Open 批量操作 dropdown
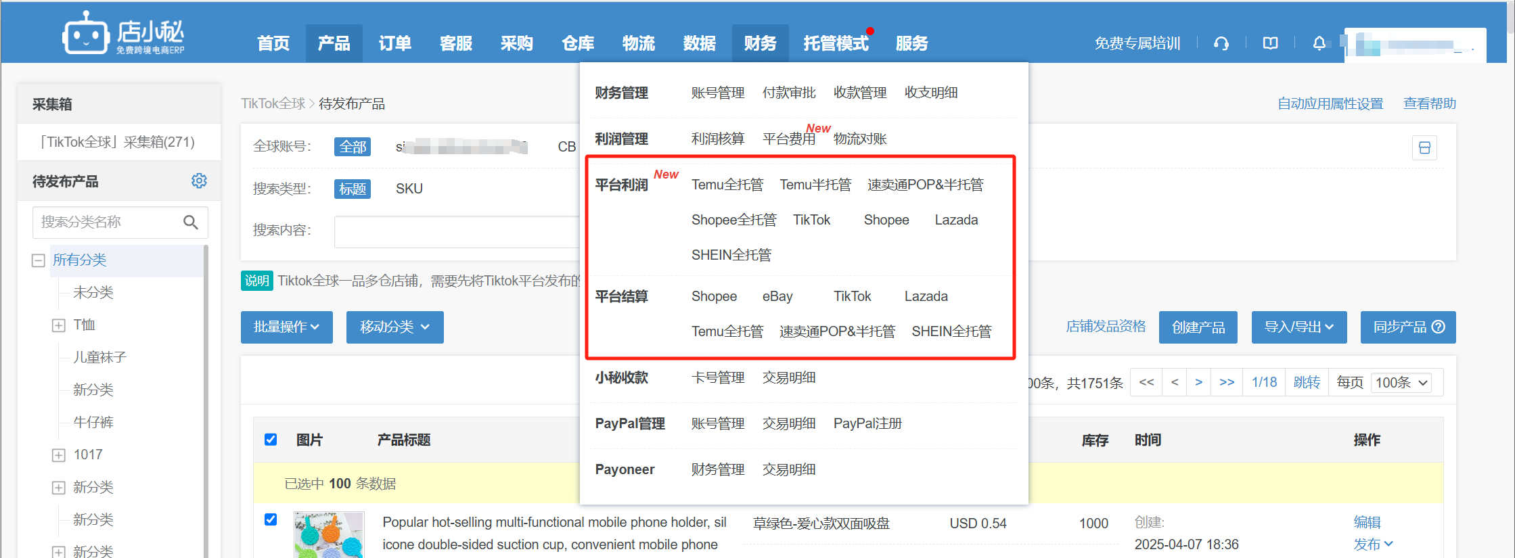This screenshot has height=558, width=1515. 287,327
